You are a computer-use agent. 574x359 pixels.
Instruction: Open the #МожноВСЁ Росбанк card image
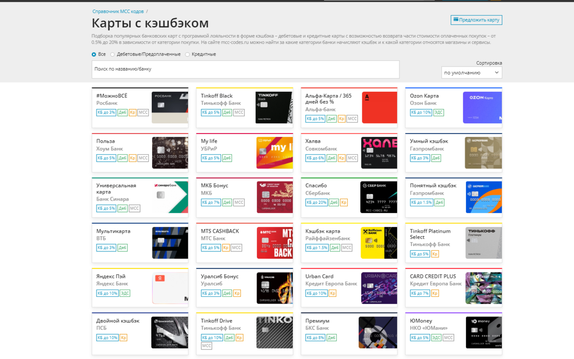point(170,108)
